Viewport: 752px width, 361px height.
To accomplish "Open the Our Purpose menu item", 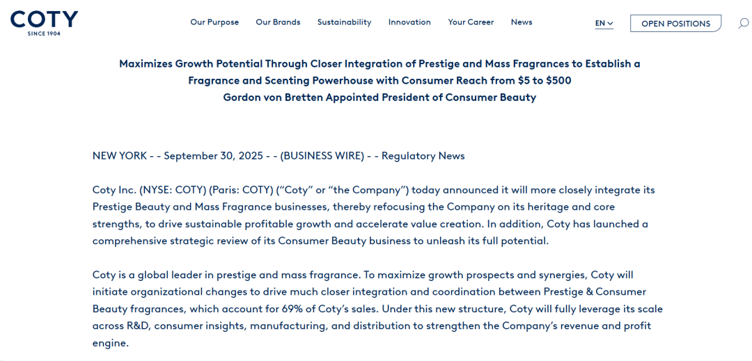I will tap(214, 22).
